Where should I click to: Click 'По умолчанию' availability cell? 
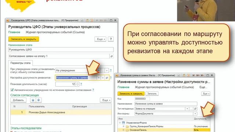click(x=201, y=126)
